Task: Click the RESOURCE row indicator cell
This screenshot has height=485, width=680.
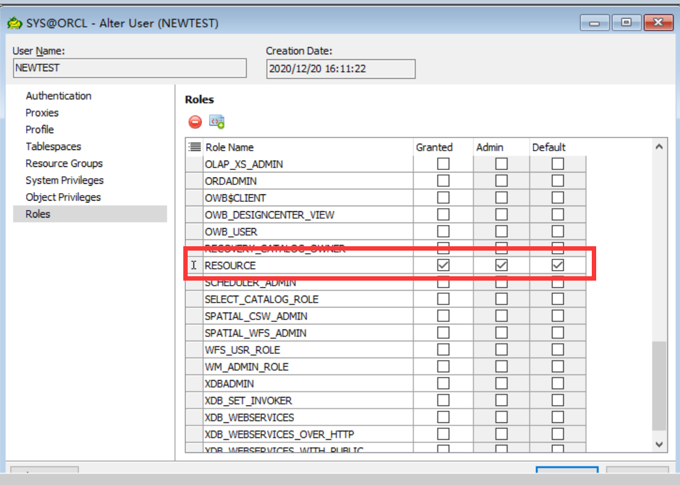Action: coord(194,265)
